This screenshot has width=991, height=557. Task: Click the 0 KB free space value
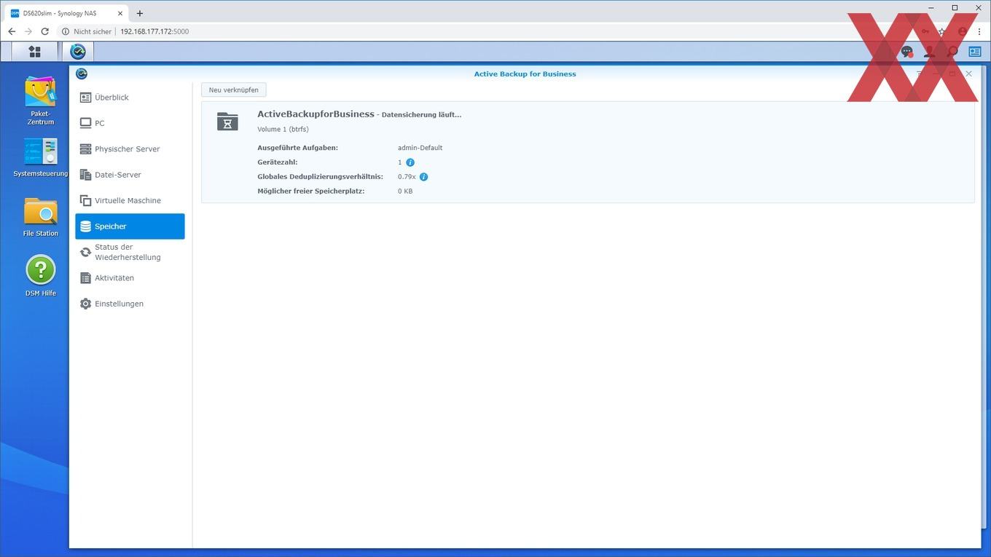(405, 191)
